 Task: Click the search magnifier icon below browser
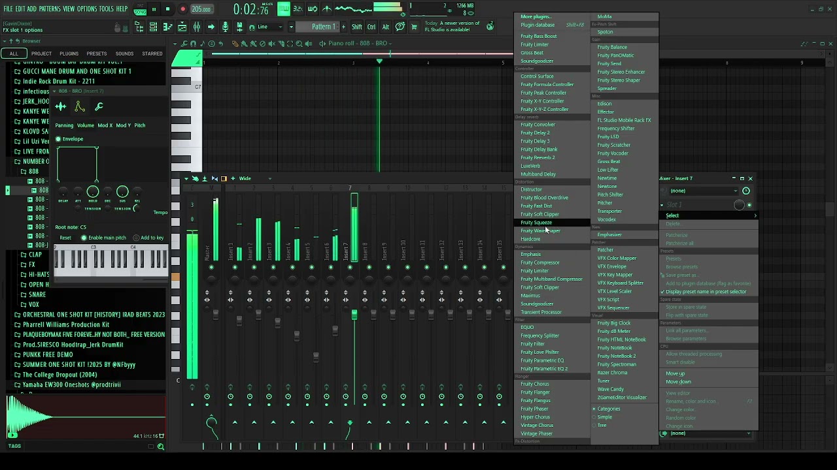160,446
